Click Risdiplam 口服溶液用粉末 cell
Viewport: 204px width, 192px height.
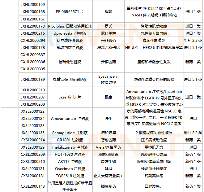[x=70, y=26]
